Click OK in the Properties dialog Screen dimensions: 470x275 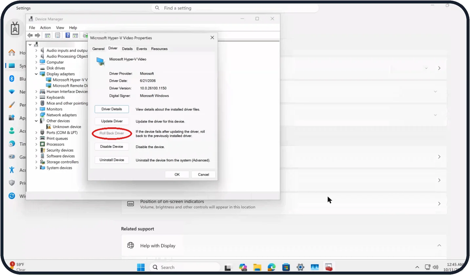pyautogui.click(x=177, y=174)
